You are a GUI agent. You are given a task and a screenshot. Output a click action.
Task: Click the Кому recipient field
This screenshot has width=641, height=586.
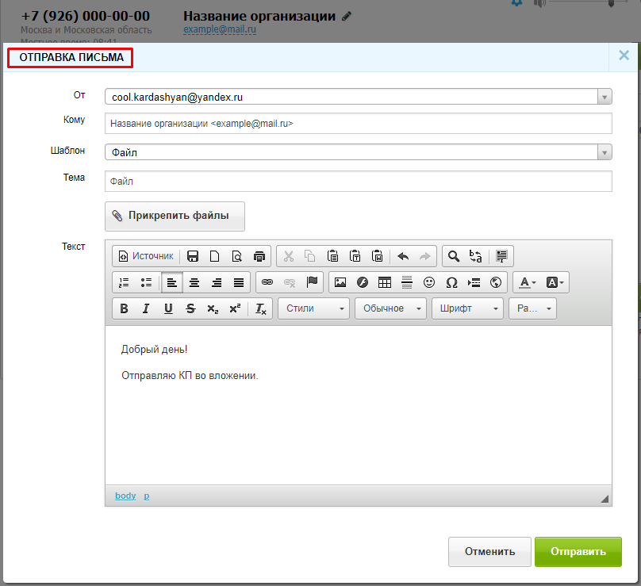coord(359,124)
